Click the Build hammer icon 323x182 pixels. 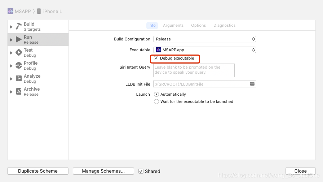click(19, 26)
